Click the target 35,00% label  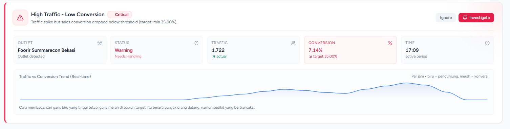[325, 57]
